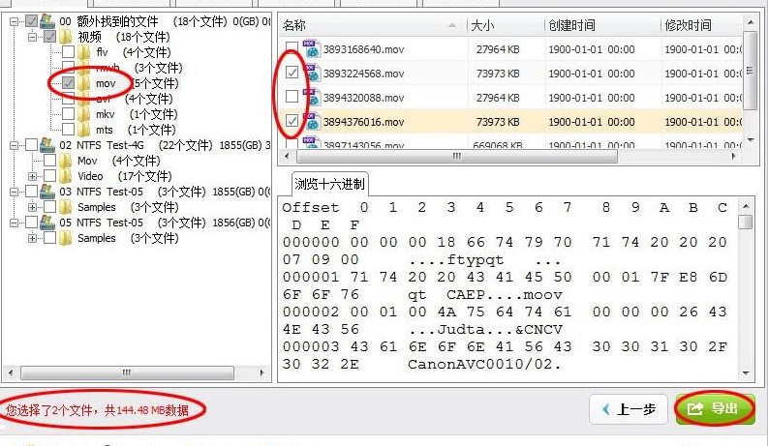Uncheck the 3893224568.mov file checkbox
This screenshot has width=768, height=446.
tap(292, 73)
